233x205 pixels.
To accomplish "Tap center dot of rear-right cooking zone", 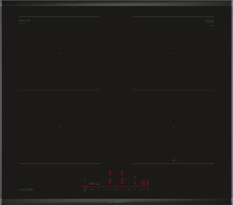I will point(173,53).
